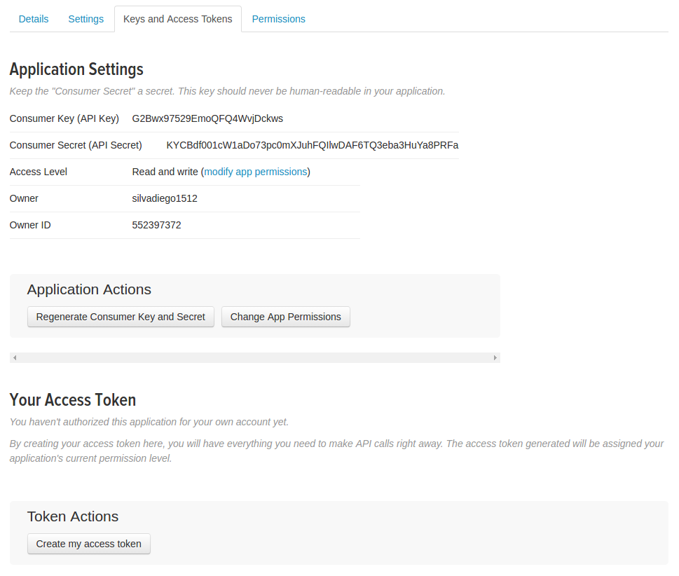This screenshot has height=576, width=679.
Task: Click the Application Actions section title
Action: pyautogui.click(x=89, y=289)
